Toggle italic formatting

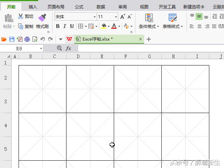pyautogui.click(x=65, y=26)
